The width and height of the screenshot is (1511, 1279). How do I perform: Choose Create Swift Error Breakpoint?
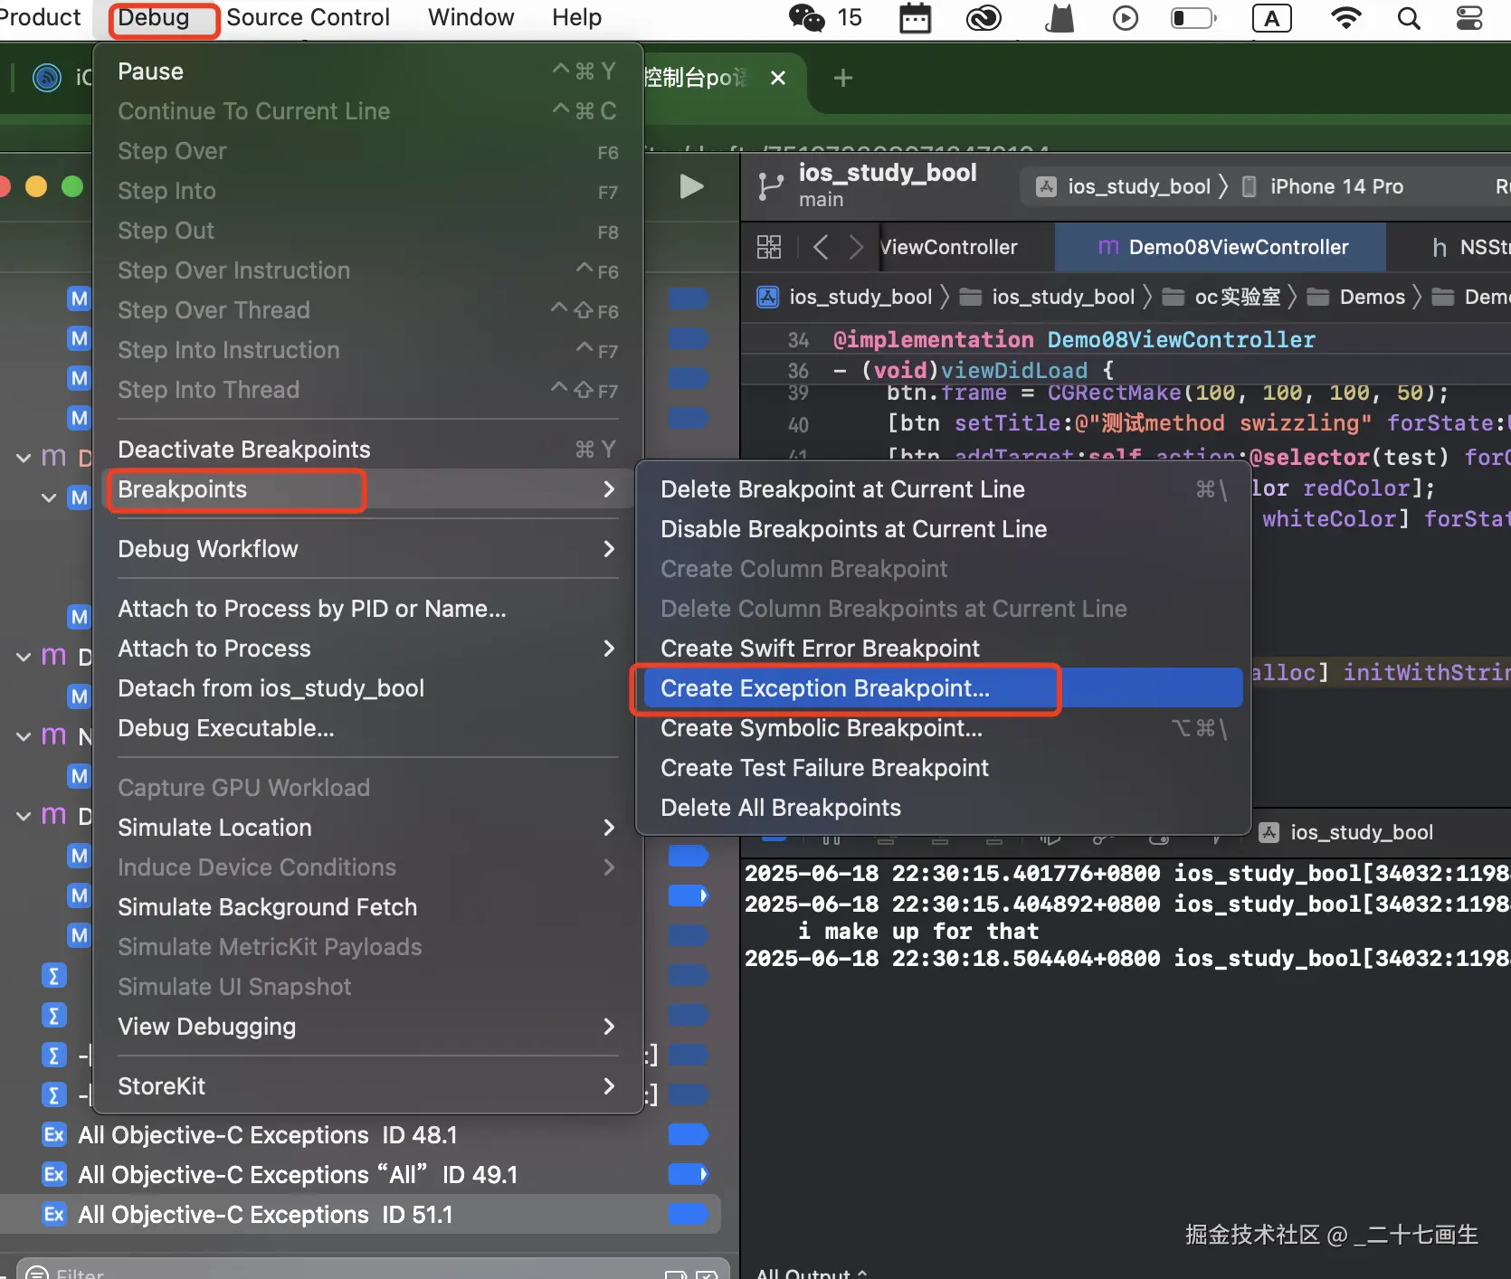(x=943, y=649)
